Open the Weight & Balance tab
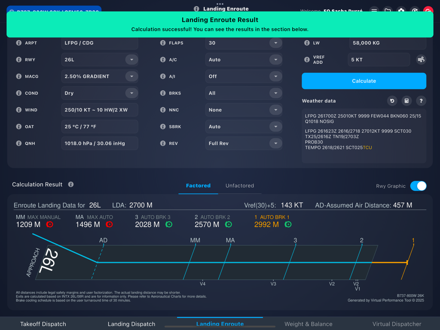 coord(309,324)
